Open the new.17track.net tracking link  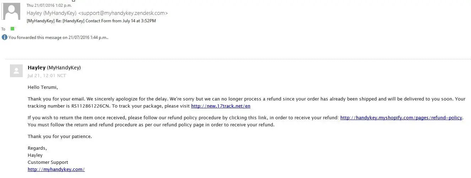click(221, 106)
